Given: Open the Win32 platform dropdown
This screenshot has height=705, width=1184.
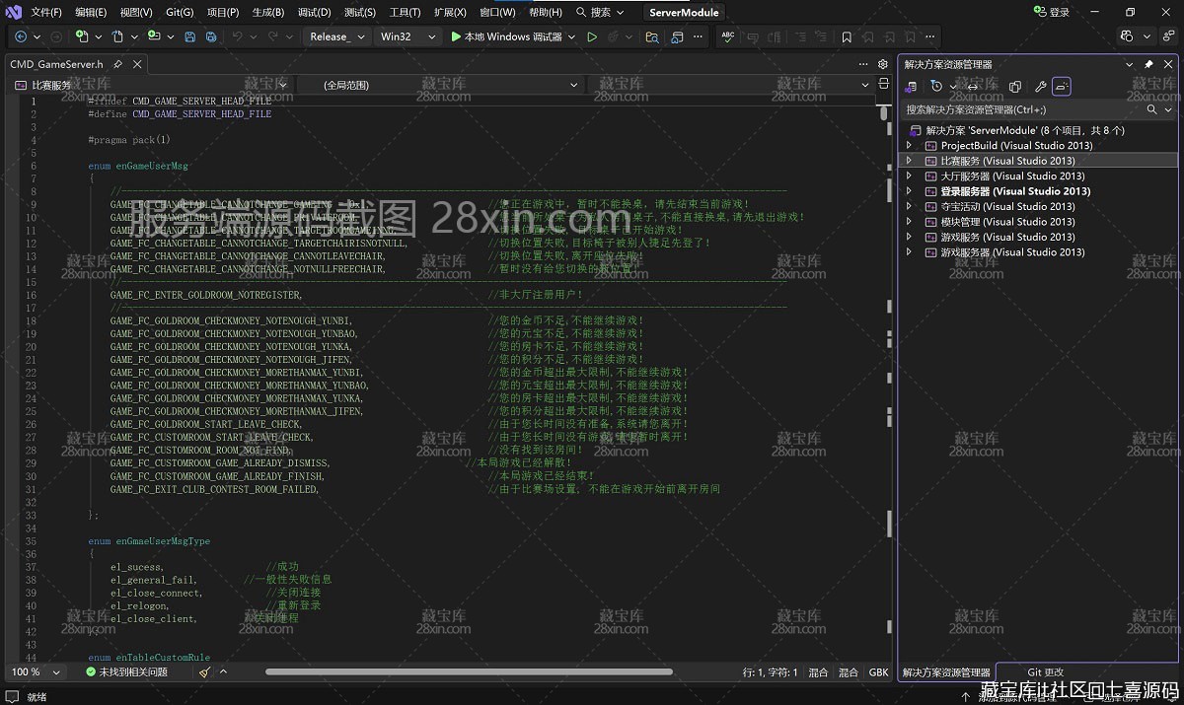Looking at the screenshot, I should coord(408,36).
